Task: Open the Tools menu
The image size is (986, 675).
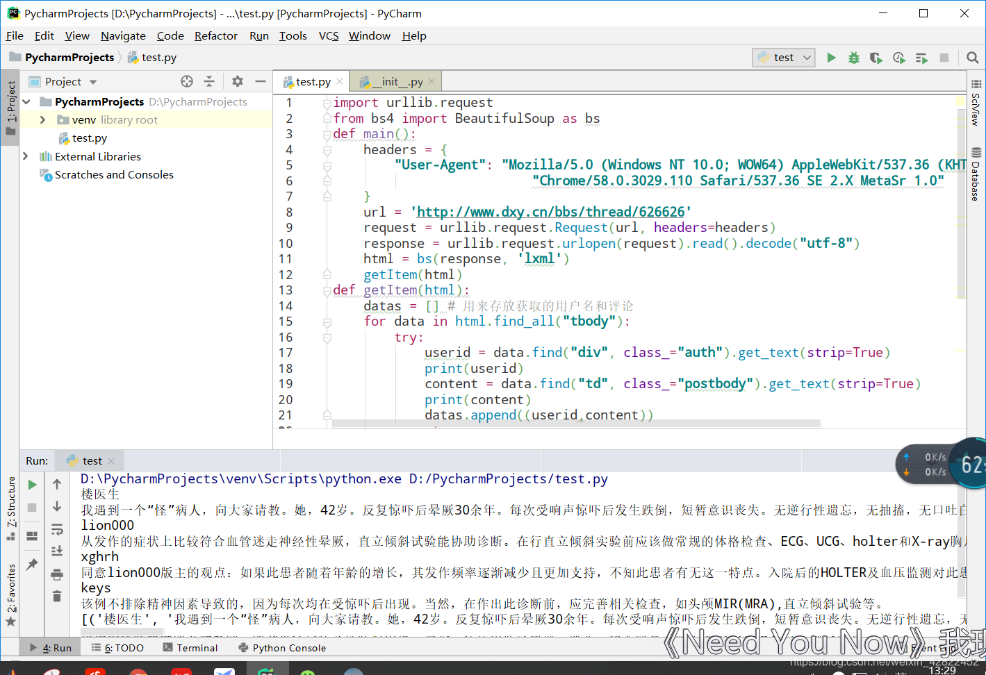Action: pos(293,35)
